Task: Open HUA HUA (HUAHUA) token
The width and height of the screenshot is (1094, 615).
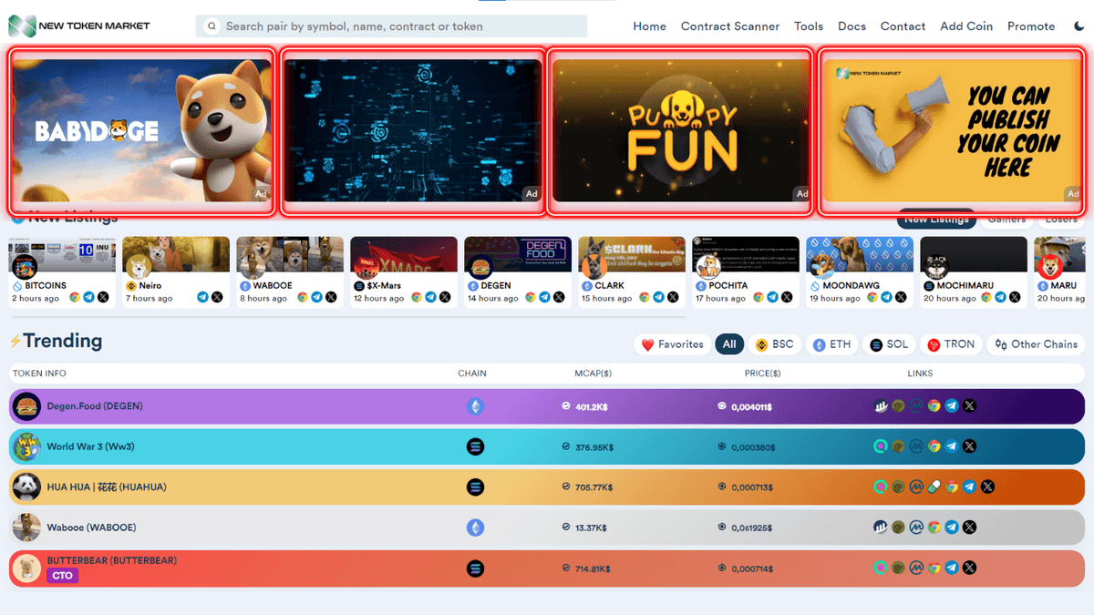Action: click(x=107, y=487)
